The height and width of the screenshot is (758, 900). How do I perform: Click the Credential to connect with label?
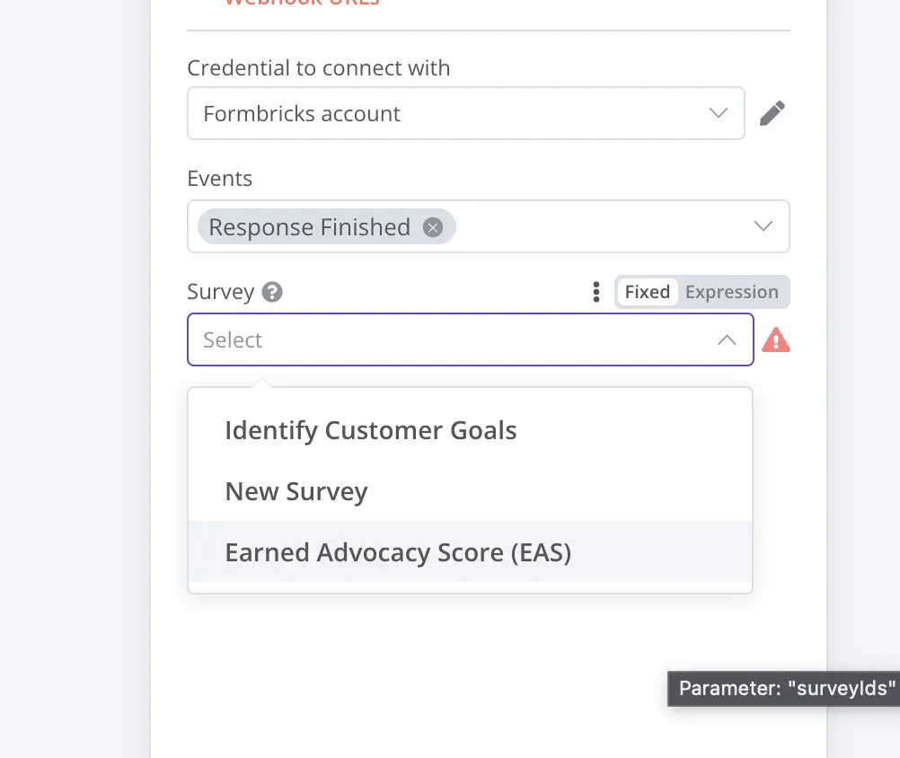pyautogui.click(x=318, y=68)
